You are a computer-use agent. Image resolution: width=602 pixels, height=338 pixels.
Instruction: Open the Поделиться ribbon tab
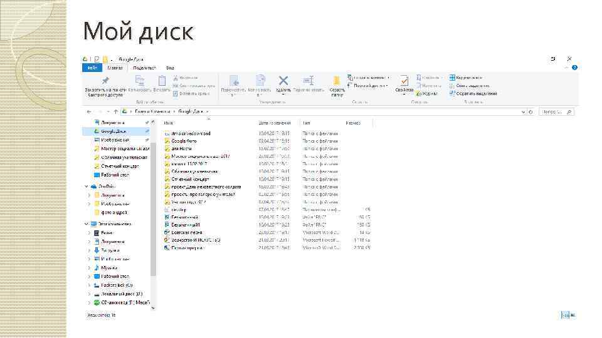coord(144,68)
